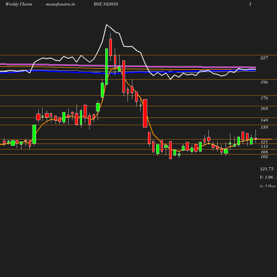Select the 176 price level label
Viewport: 277px width, 277px height.
click(x=264, y=98)
